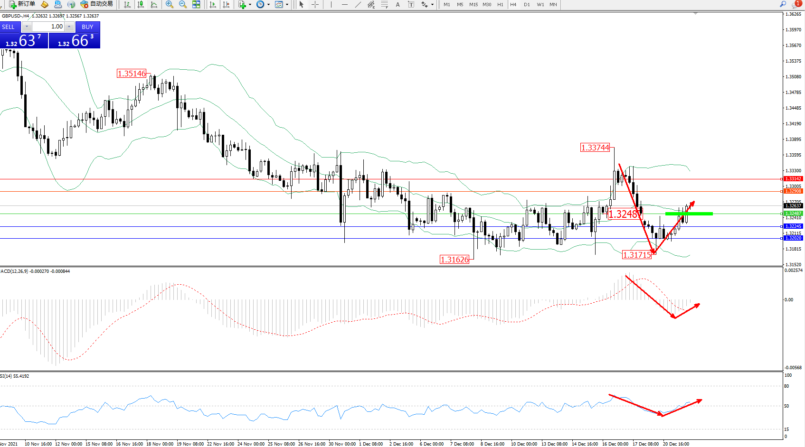Screen dimensions: 805x447
Task: Click the lot volume input field
Action: pos(48,27)
